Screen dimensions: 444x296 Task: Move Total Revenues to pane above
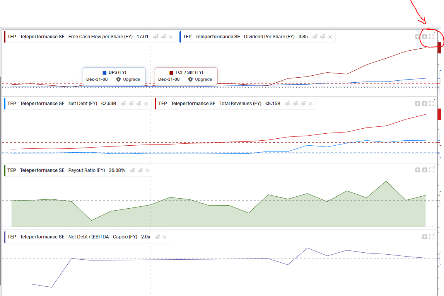tap(295, 103)
